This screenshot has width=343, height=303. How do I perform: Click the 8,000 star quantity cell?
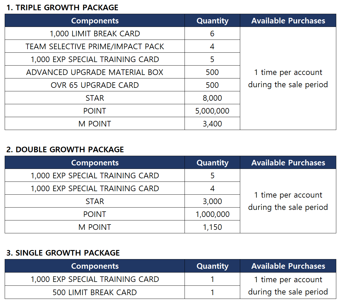click(x=212, y=98)
